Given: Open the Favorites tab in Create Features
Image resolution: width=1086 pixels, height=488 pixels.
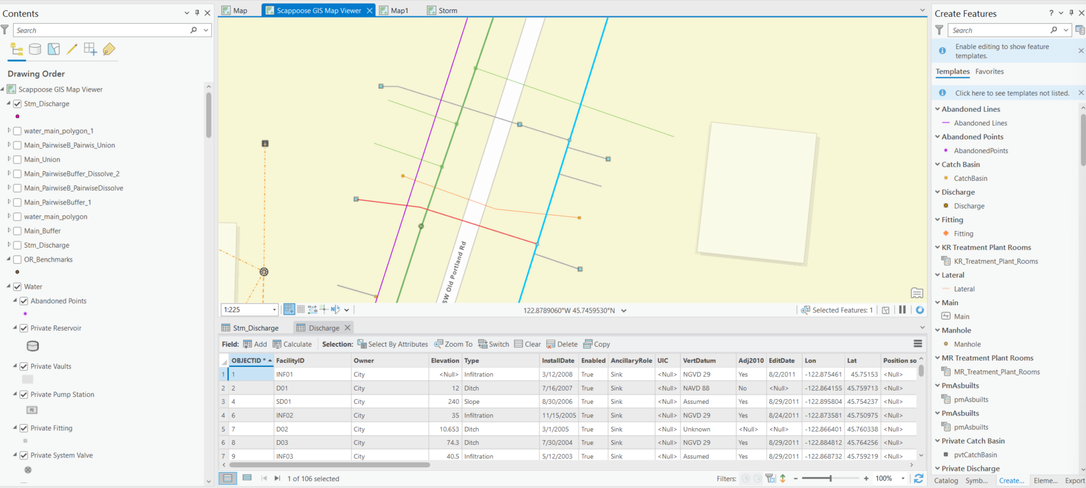Looking at the screenshot, I should point(989,71).
